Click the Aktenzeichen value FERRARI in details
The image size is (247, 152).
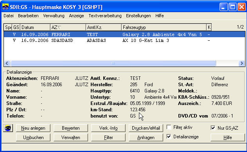tap(50, 78)
